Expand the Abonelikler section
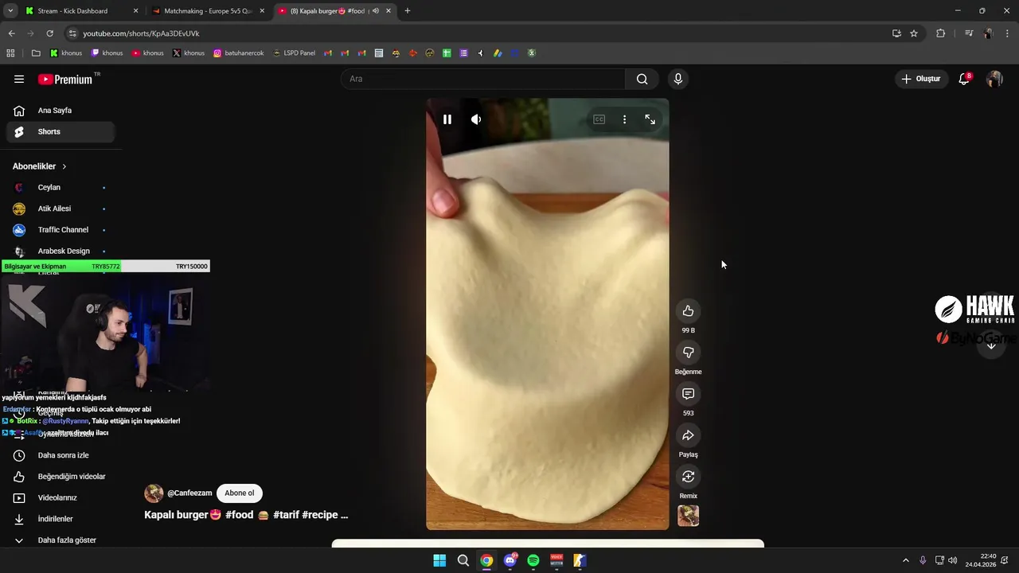This screenshot has width=1019, height=573. (x=40, y=166)
